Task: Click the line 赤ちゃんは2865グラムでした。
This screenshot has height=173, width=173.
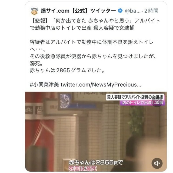Action: [67, 70]
